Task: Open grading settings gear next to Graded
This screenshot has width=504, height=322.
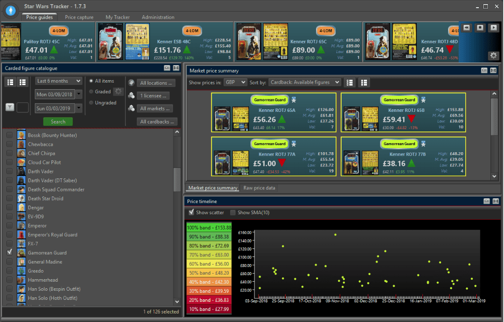Action: tap(118, 92)
